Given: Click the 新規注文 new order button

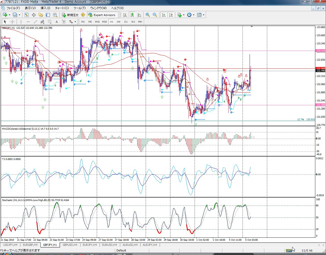Looking at the screenshot, I should [x=70, y=15].
